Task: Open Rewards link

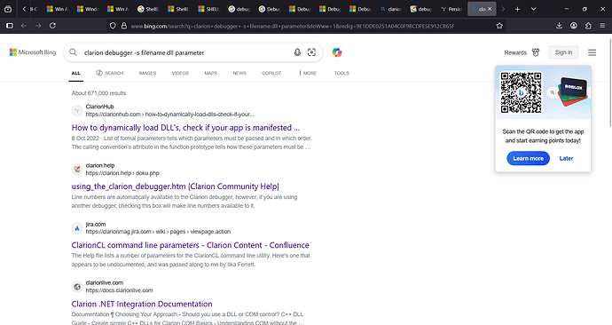Action: point(515,52)
